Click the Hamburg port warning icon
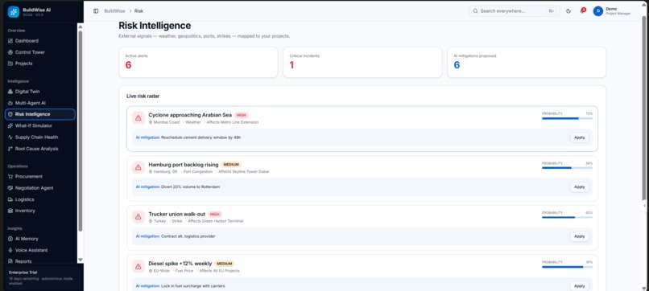 coord(138,167)
